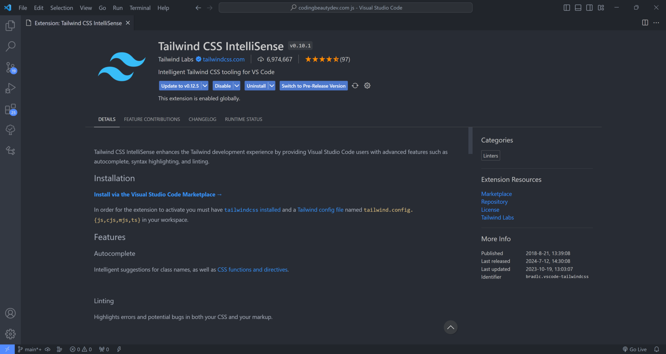
Task: Click the remote window indicator in status bar
Action: 7,349
